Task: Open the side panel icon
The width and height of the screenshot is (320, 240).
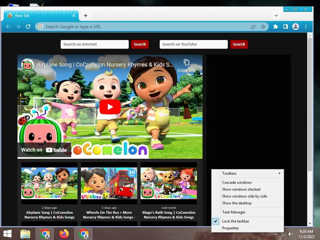Action: (x=286, y=27)
